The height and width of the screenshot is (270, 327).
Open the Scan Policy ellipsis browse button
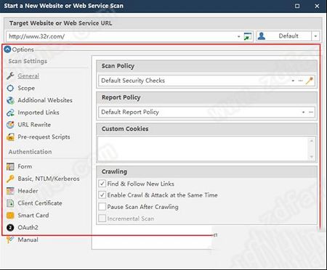(301, 81)
